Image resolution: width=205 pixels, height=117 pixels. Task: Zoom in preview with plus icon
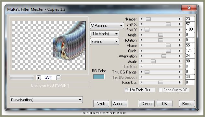tap(39, 78)
